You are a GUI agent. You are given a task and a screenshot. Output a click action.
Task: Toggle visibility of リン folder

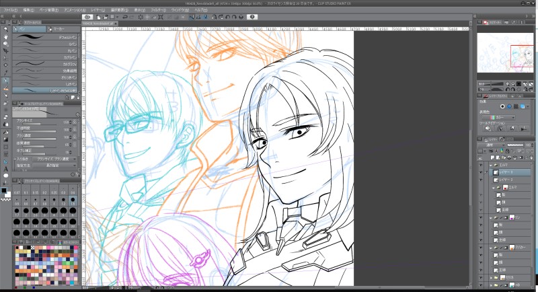pos(481,217)
